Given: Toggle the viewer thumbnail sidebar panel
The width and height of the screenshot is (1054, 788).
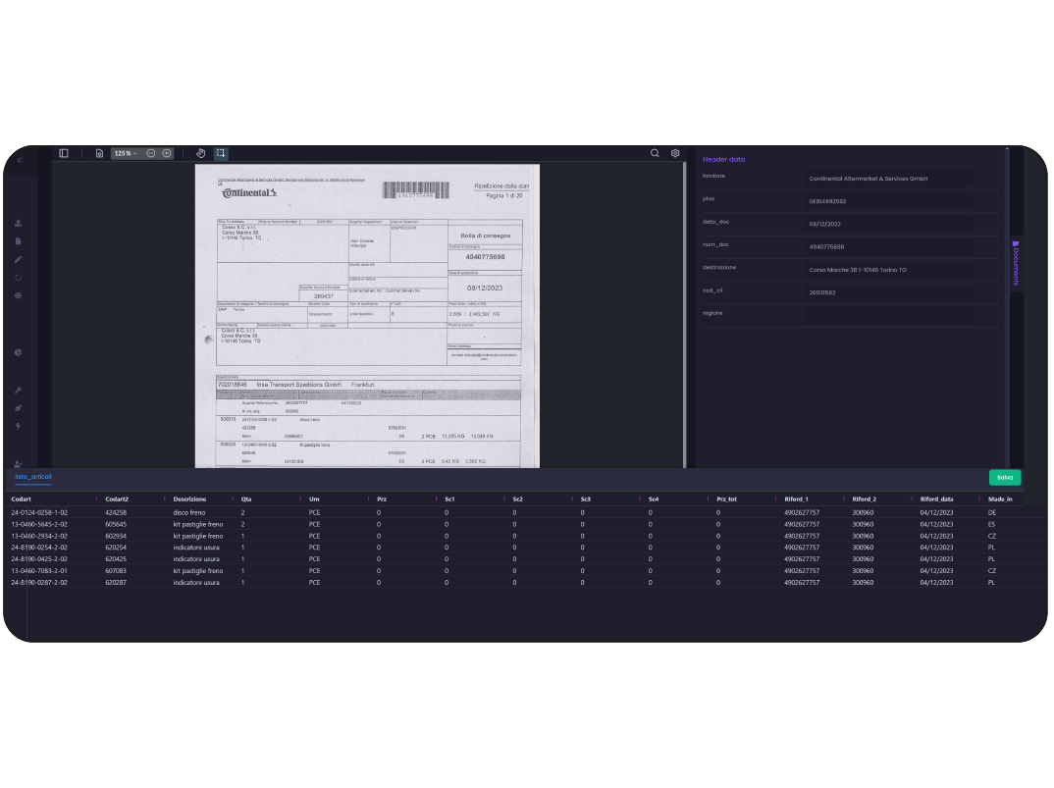Looking at the screenshot, I should click(64, 153).
